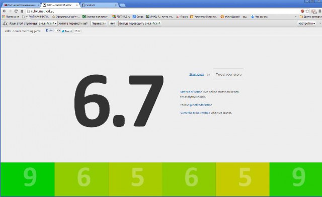The height and width of the screenshot is (197, 322).
Task: Open the Method of Action link
Action: tap(191, 92)
